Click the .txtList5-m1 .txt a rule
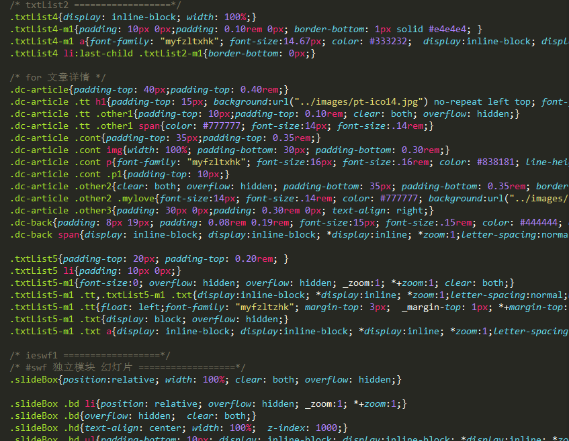Image resolution: width=569 pixels, height=441 pixels. coord(290,332)
